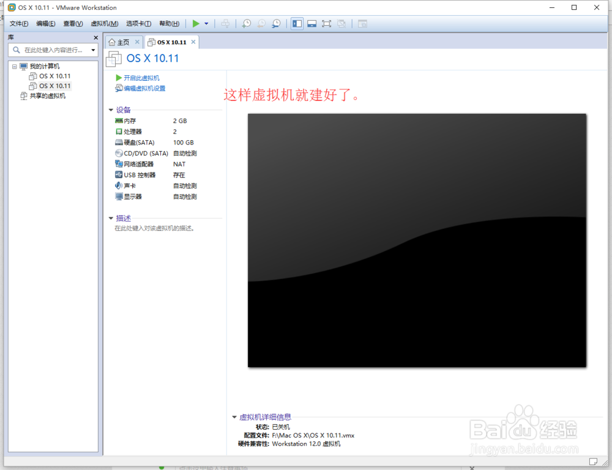Screen dimensions: 612x470
Task: Click the 网络适配器 device row
Action: pyautogui.click(x=156, y=165)
